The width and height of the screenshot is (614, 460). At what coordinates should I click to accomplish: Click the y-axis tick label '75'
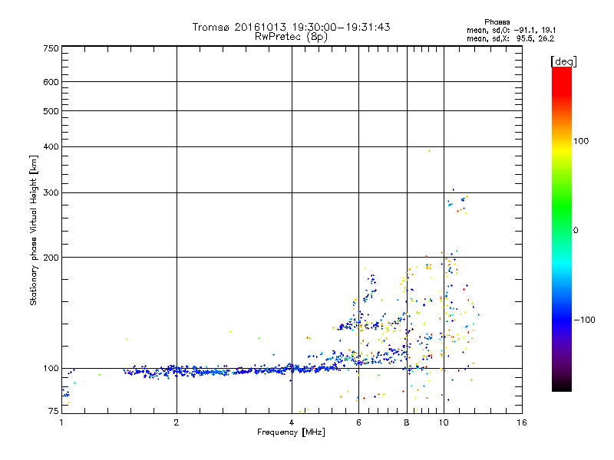pos(54,411)
